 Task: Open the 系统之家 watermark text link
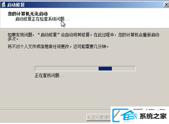click(x=153, y=116)
